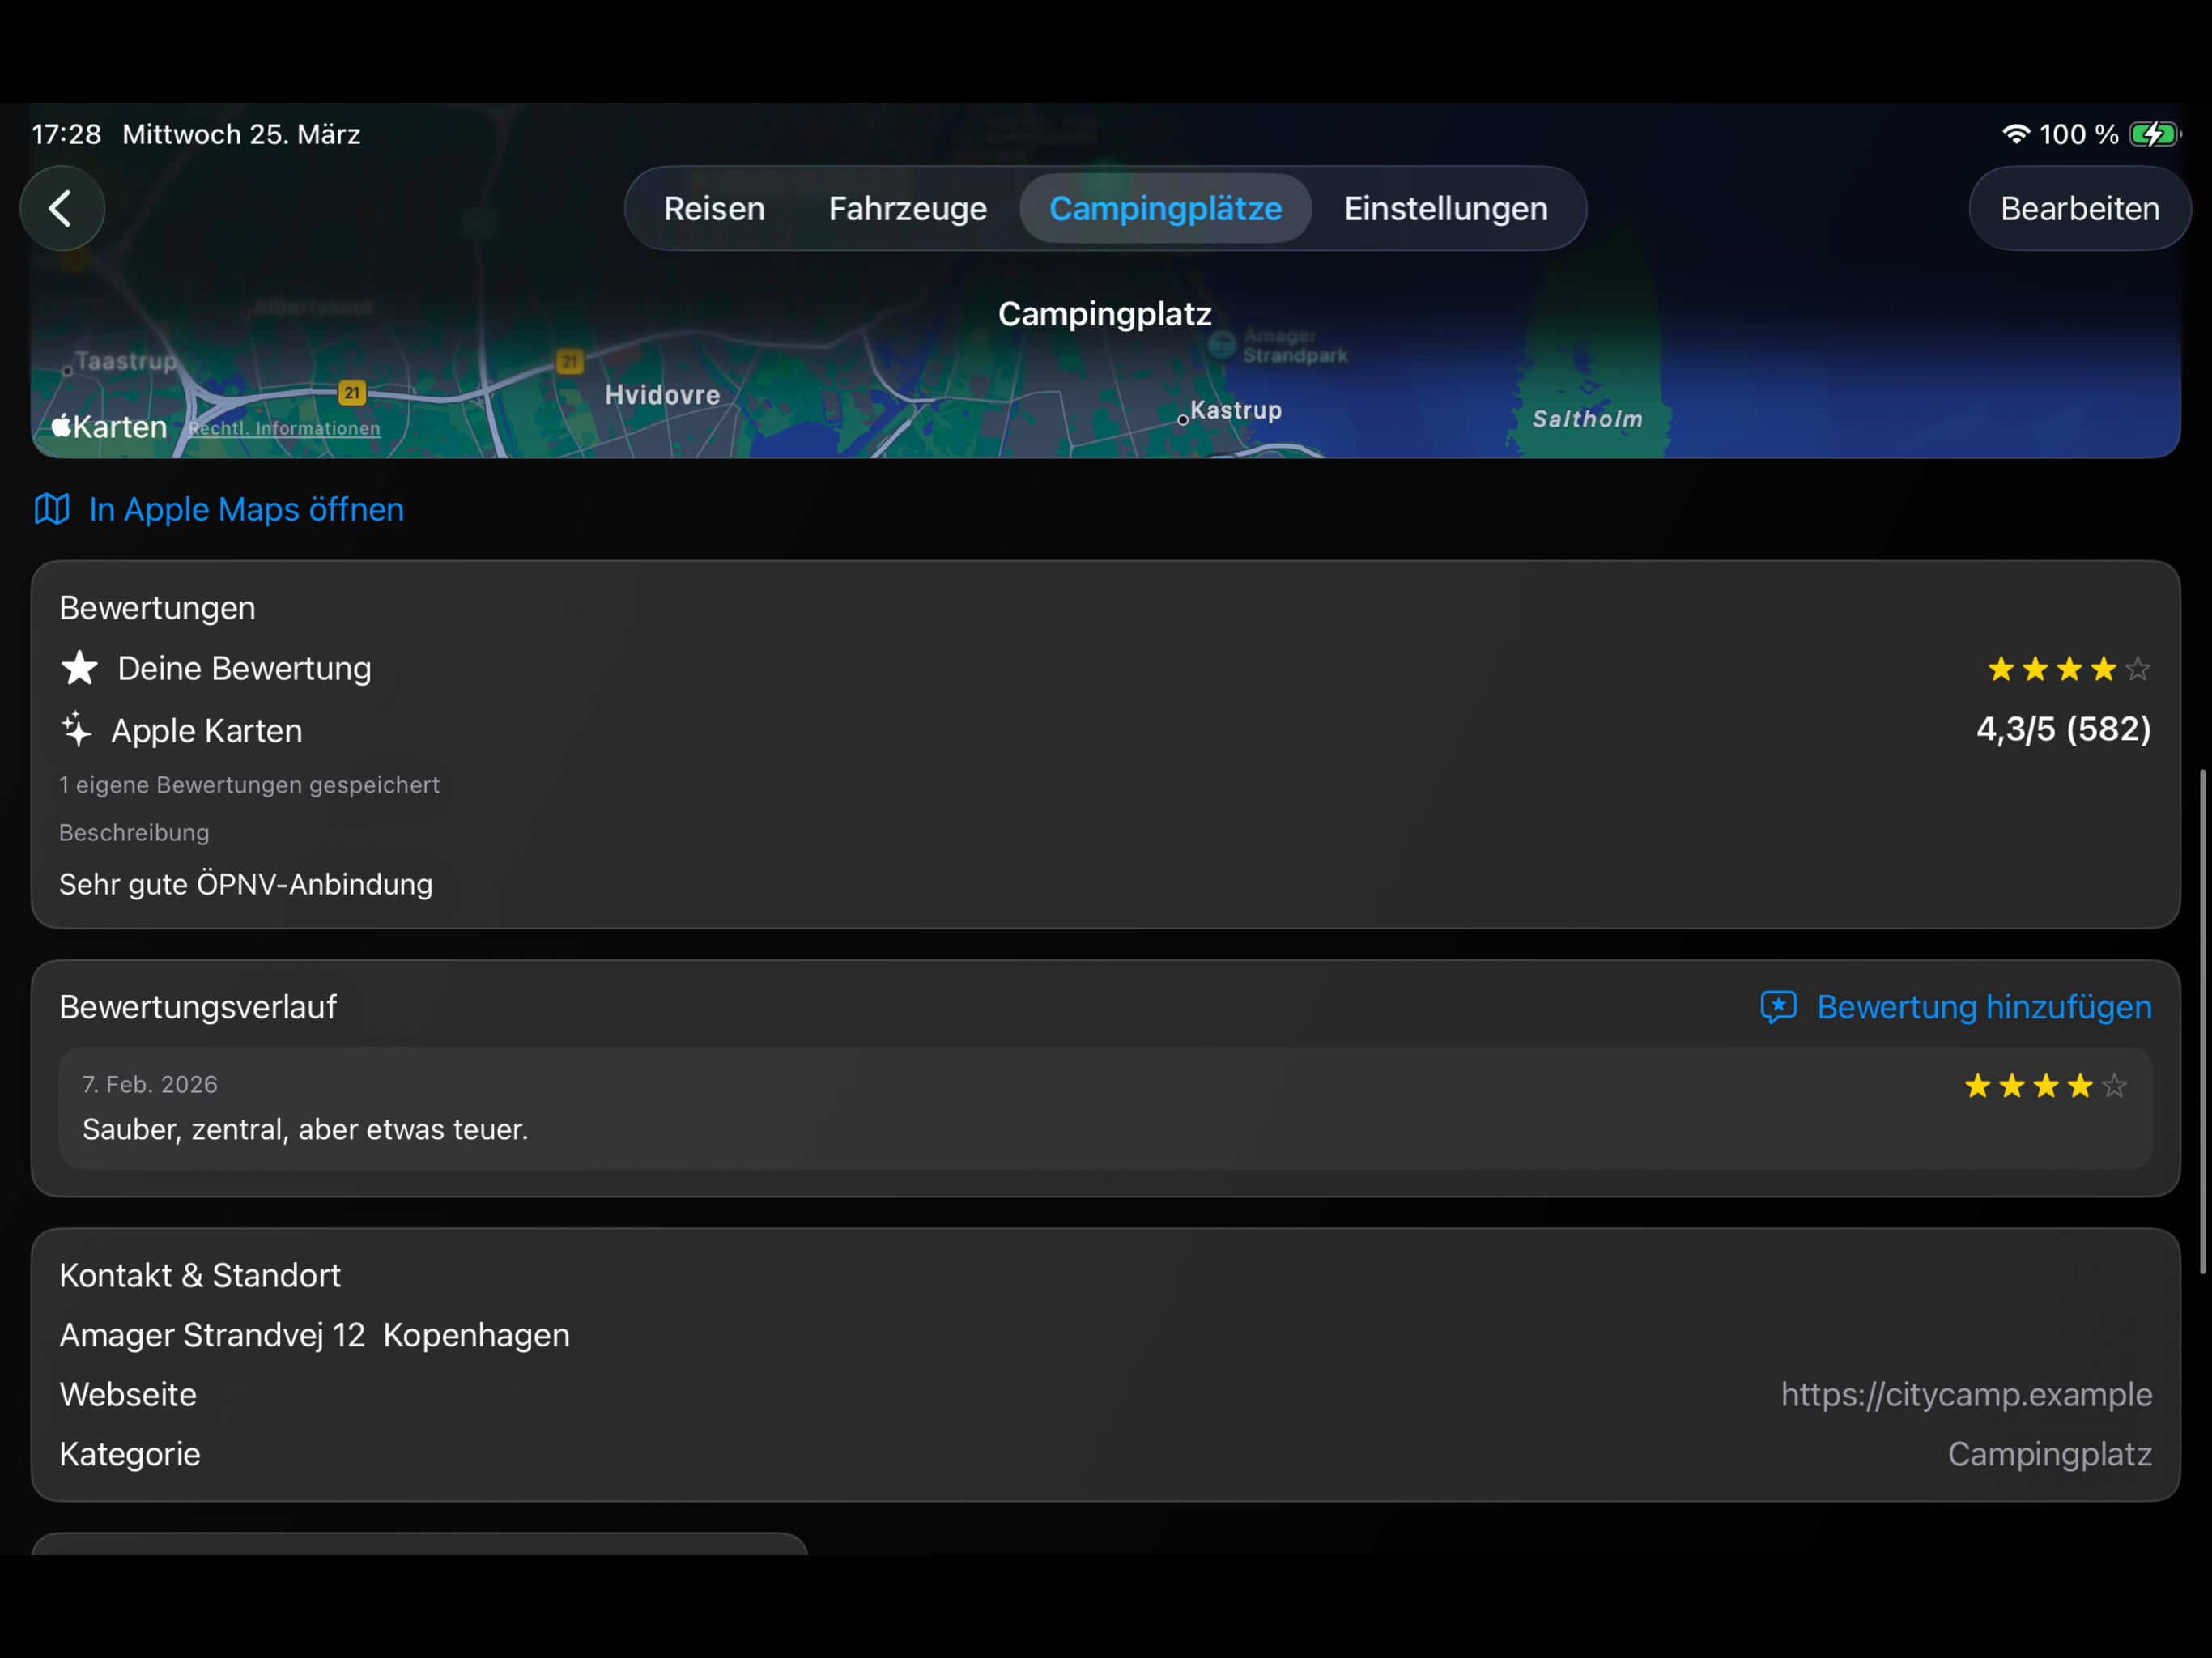2212x1658 pixels.
Task: Go to the Einstellungen tab
Action: pyautogui.click(x=1445, y=208)
